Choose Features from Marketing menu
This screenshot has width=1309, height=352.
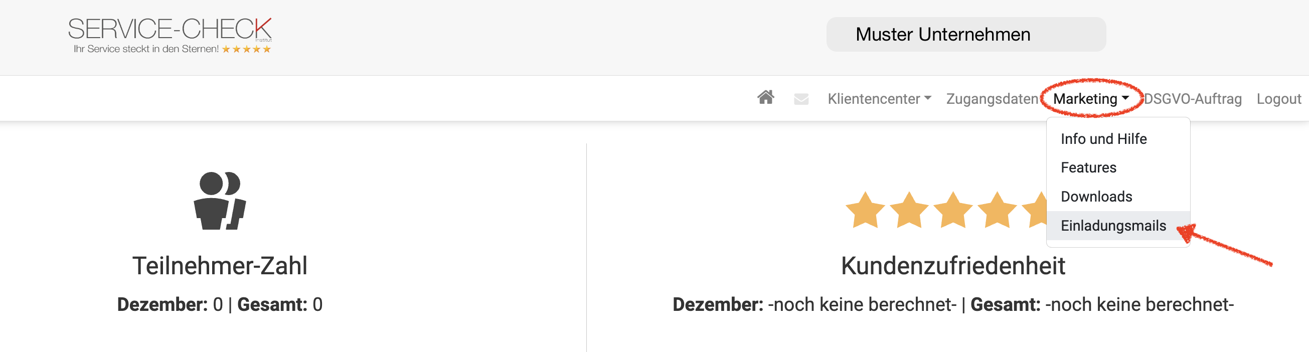(x=1088, y=167)
